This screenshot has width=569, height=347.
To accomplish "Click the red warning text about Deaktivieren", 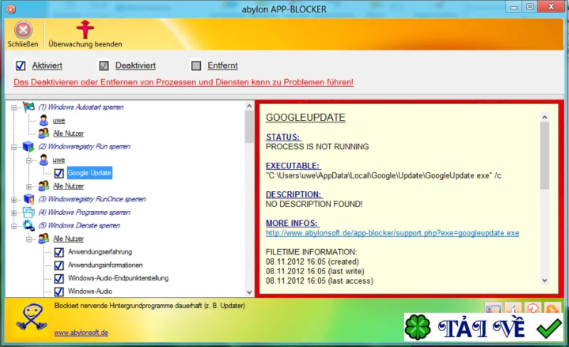I will point(184,82).
